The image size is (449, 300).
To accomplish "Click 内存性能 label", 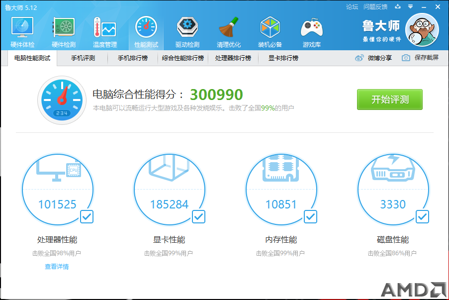I will pyautogui.click(x=281, y=239).
